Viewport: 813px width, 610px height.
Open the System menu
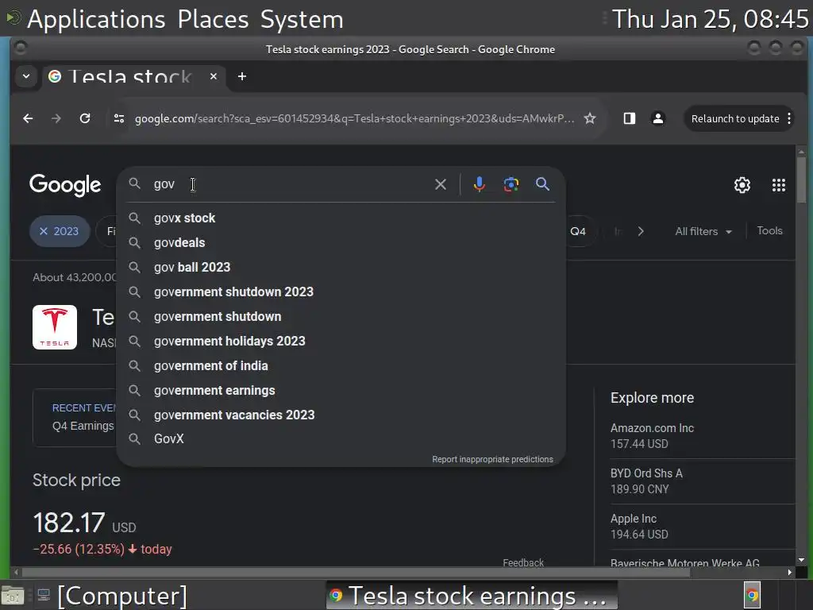[x=302, y=20]
